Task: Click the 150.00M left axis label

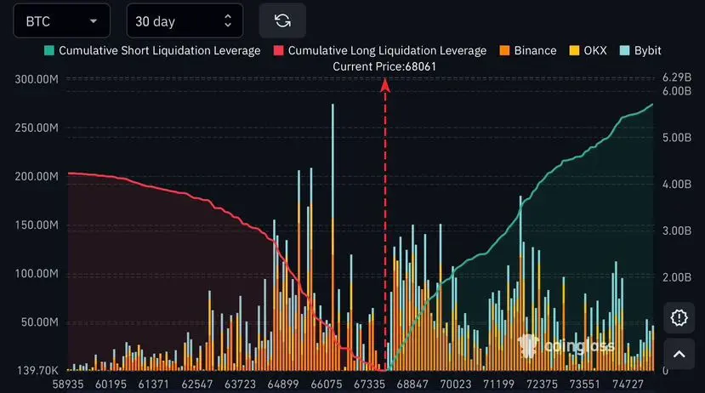Action: (x=37, y=225)
